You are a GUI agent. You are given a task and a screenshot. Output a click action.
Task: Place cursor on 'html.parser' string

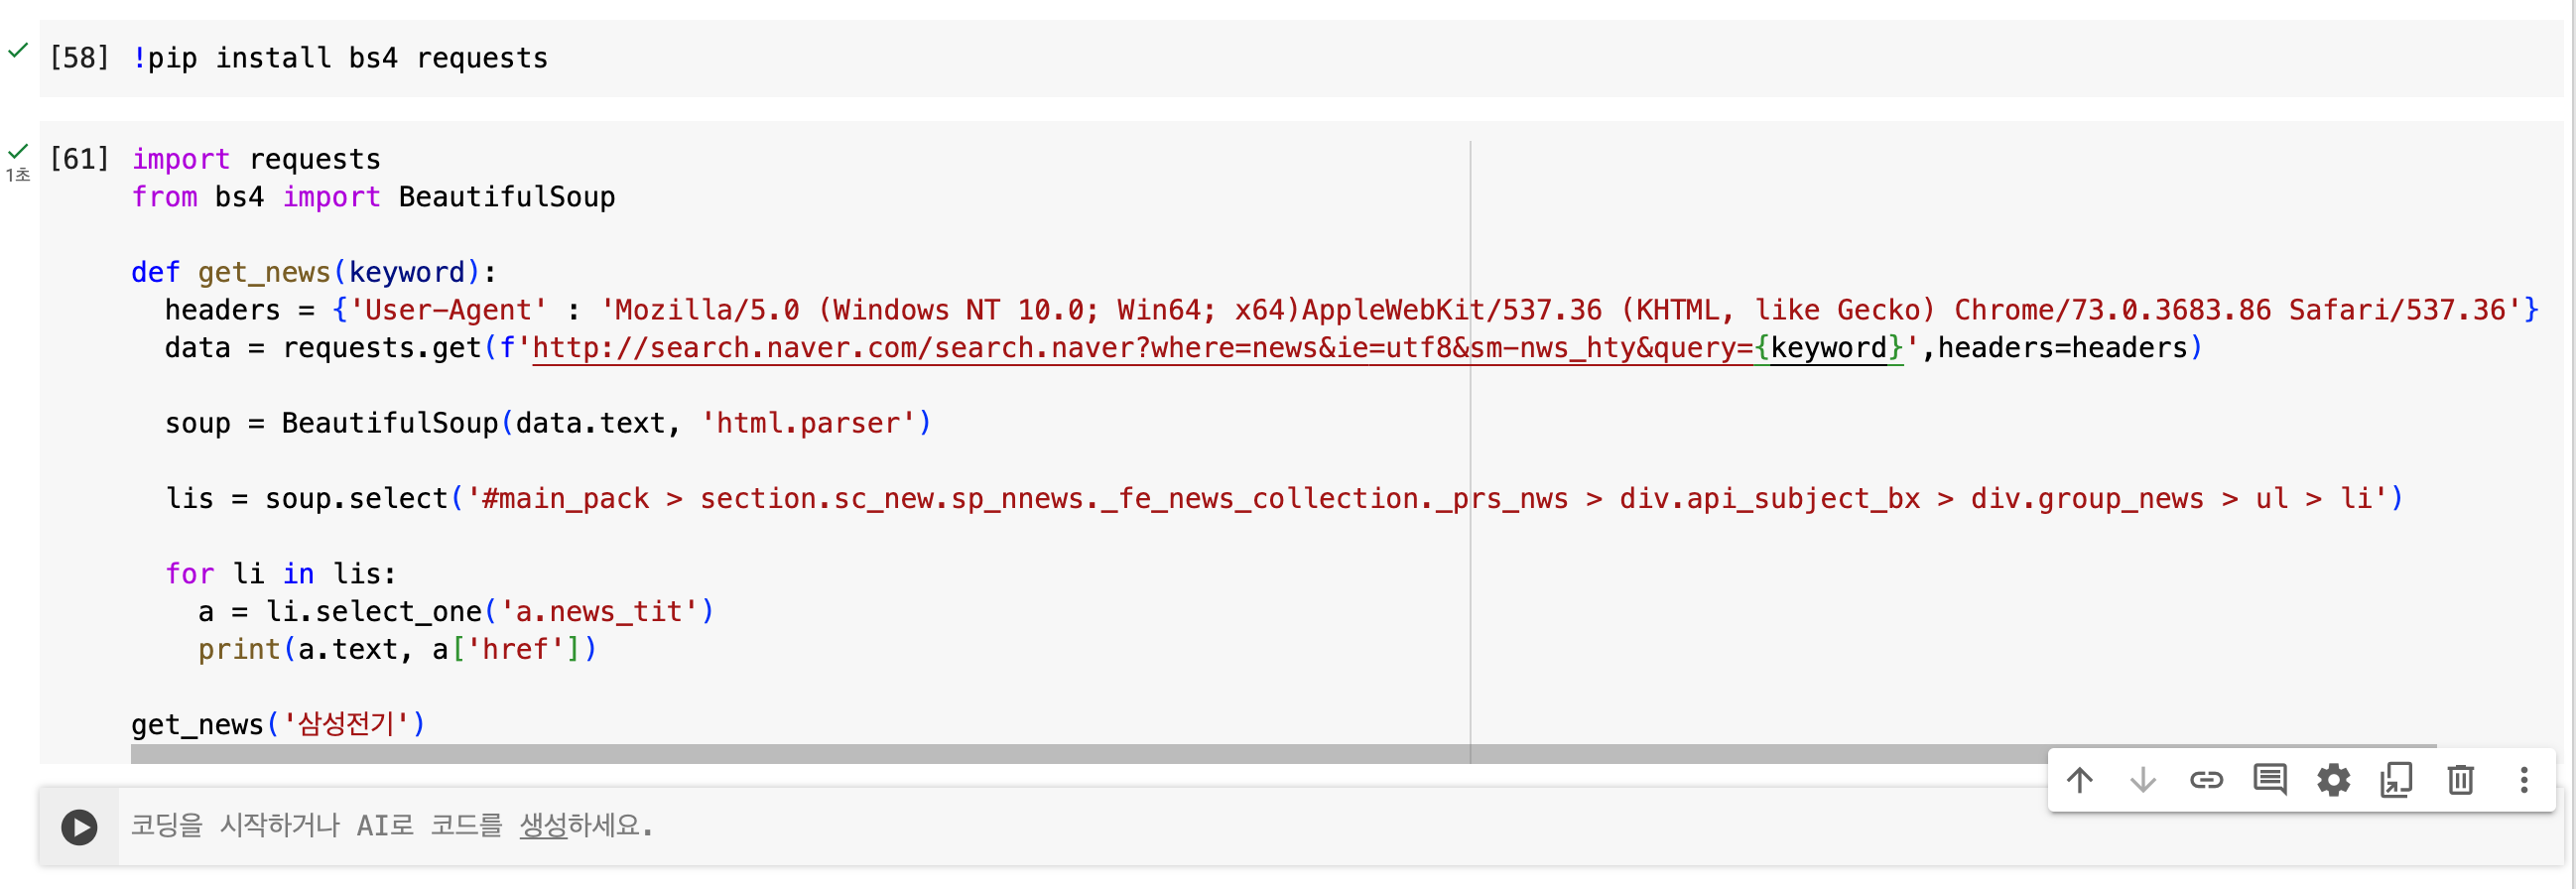coord(808,423)
